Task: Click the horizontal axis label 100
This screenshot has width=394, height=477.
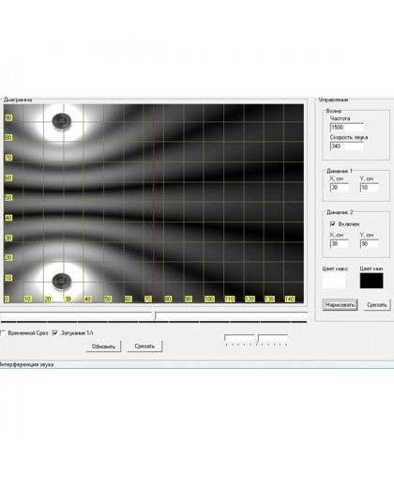Action: click(209, 299)
